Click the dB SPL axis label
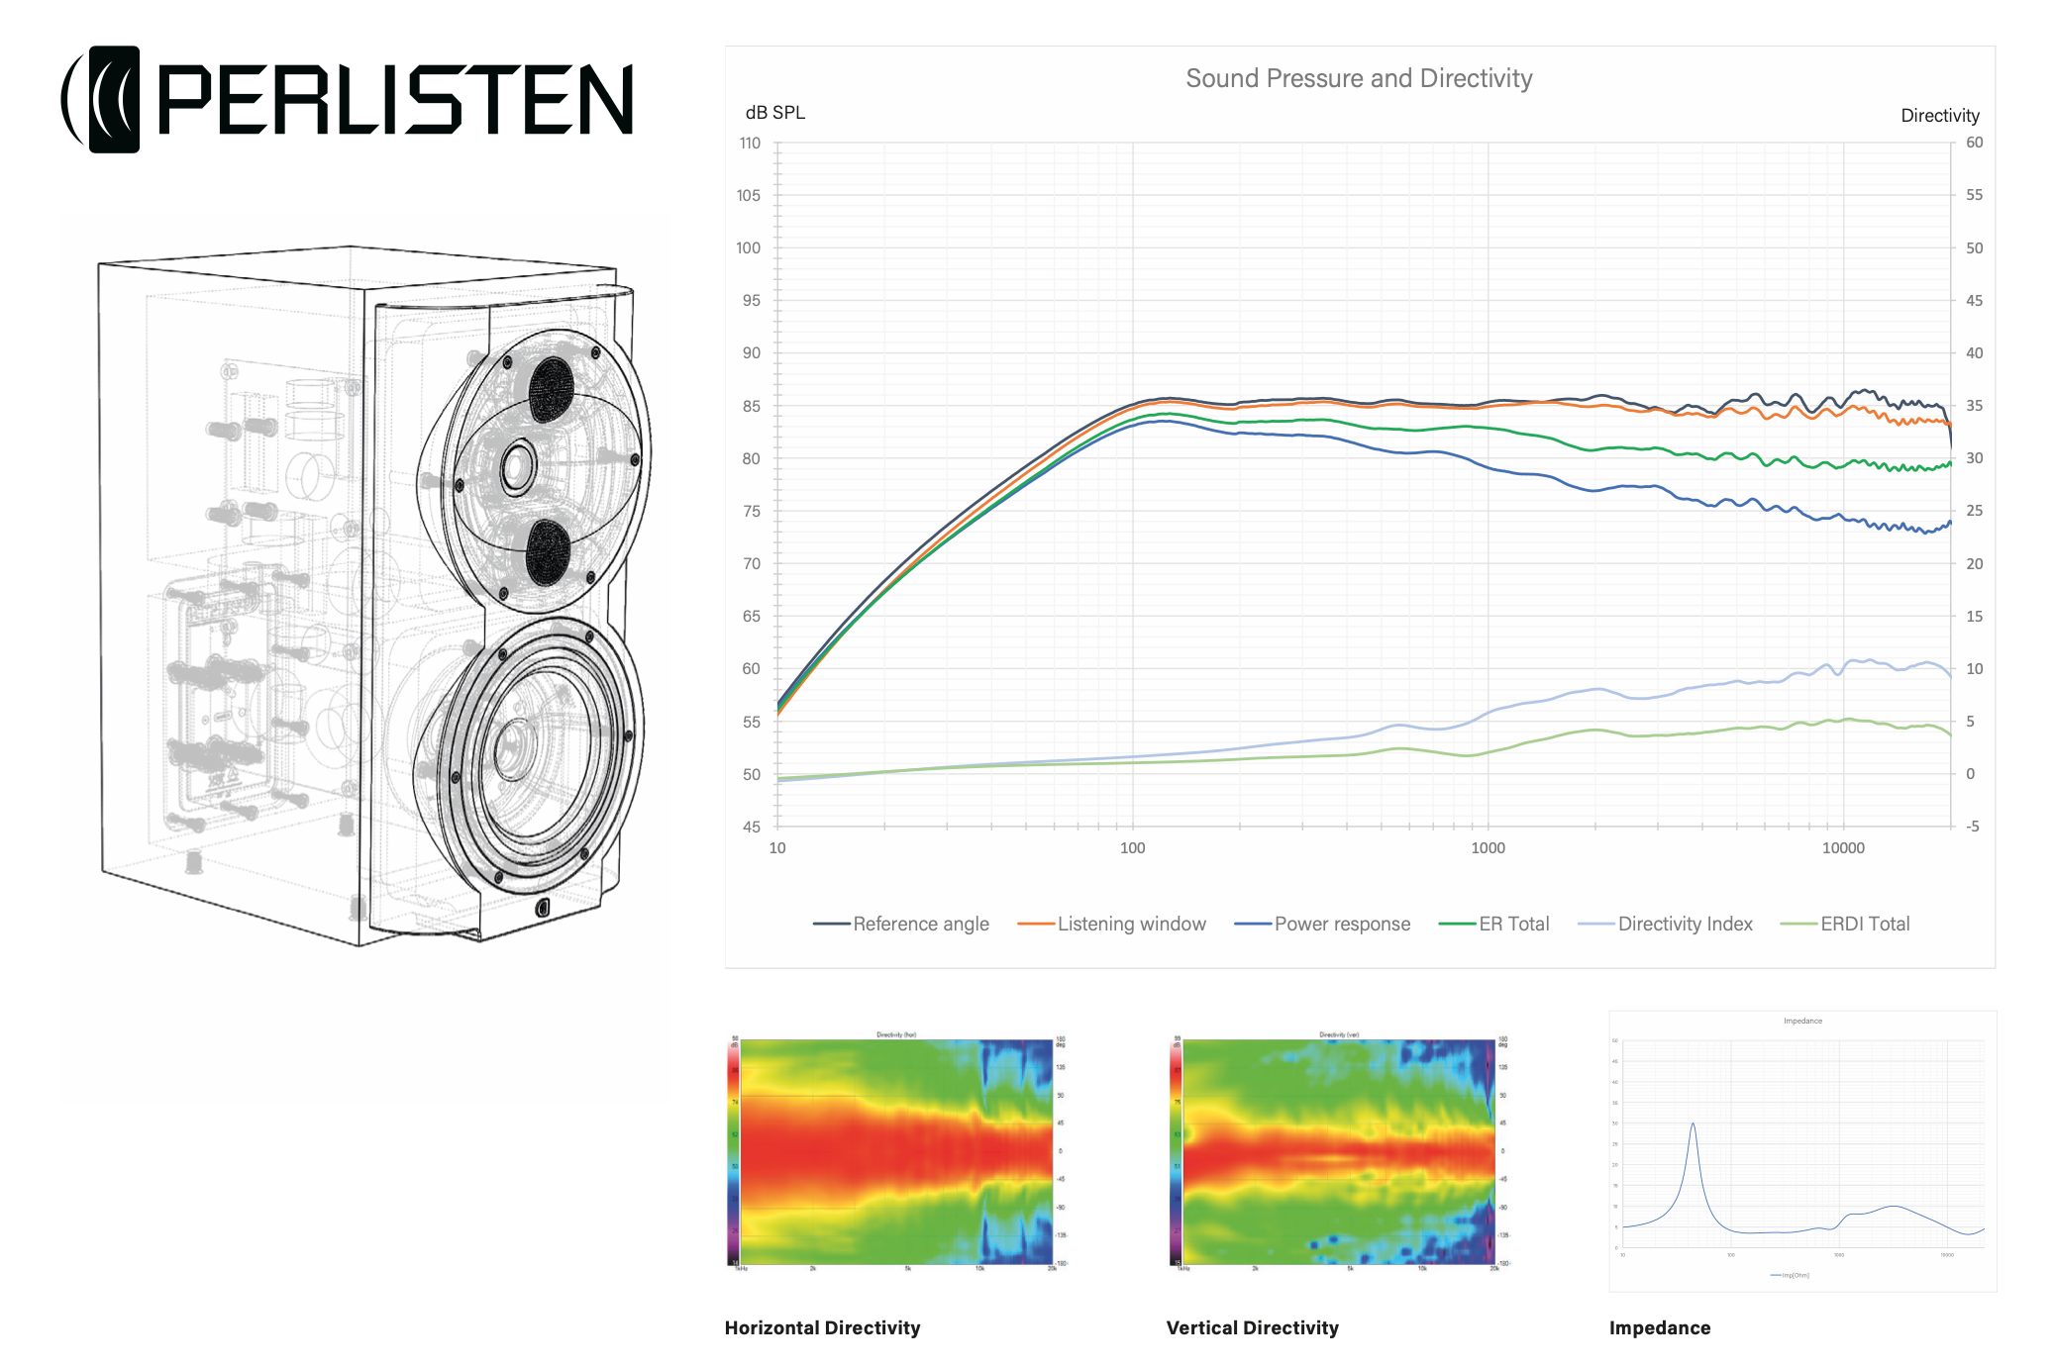The height and width of the screenshot is (1368, 2054). click(x=774, y=113)
